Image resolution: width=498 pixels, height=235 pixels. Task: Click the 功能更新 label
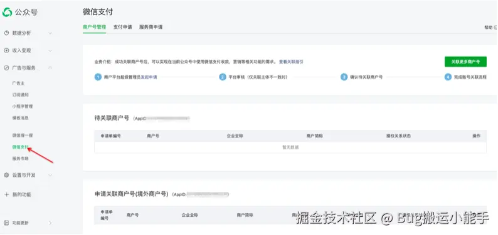(21, 222)
